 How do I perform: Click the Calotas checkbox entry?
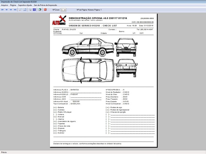point(55,110)
